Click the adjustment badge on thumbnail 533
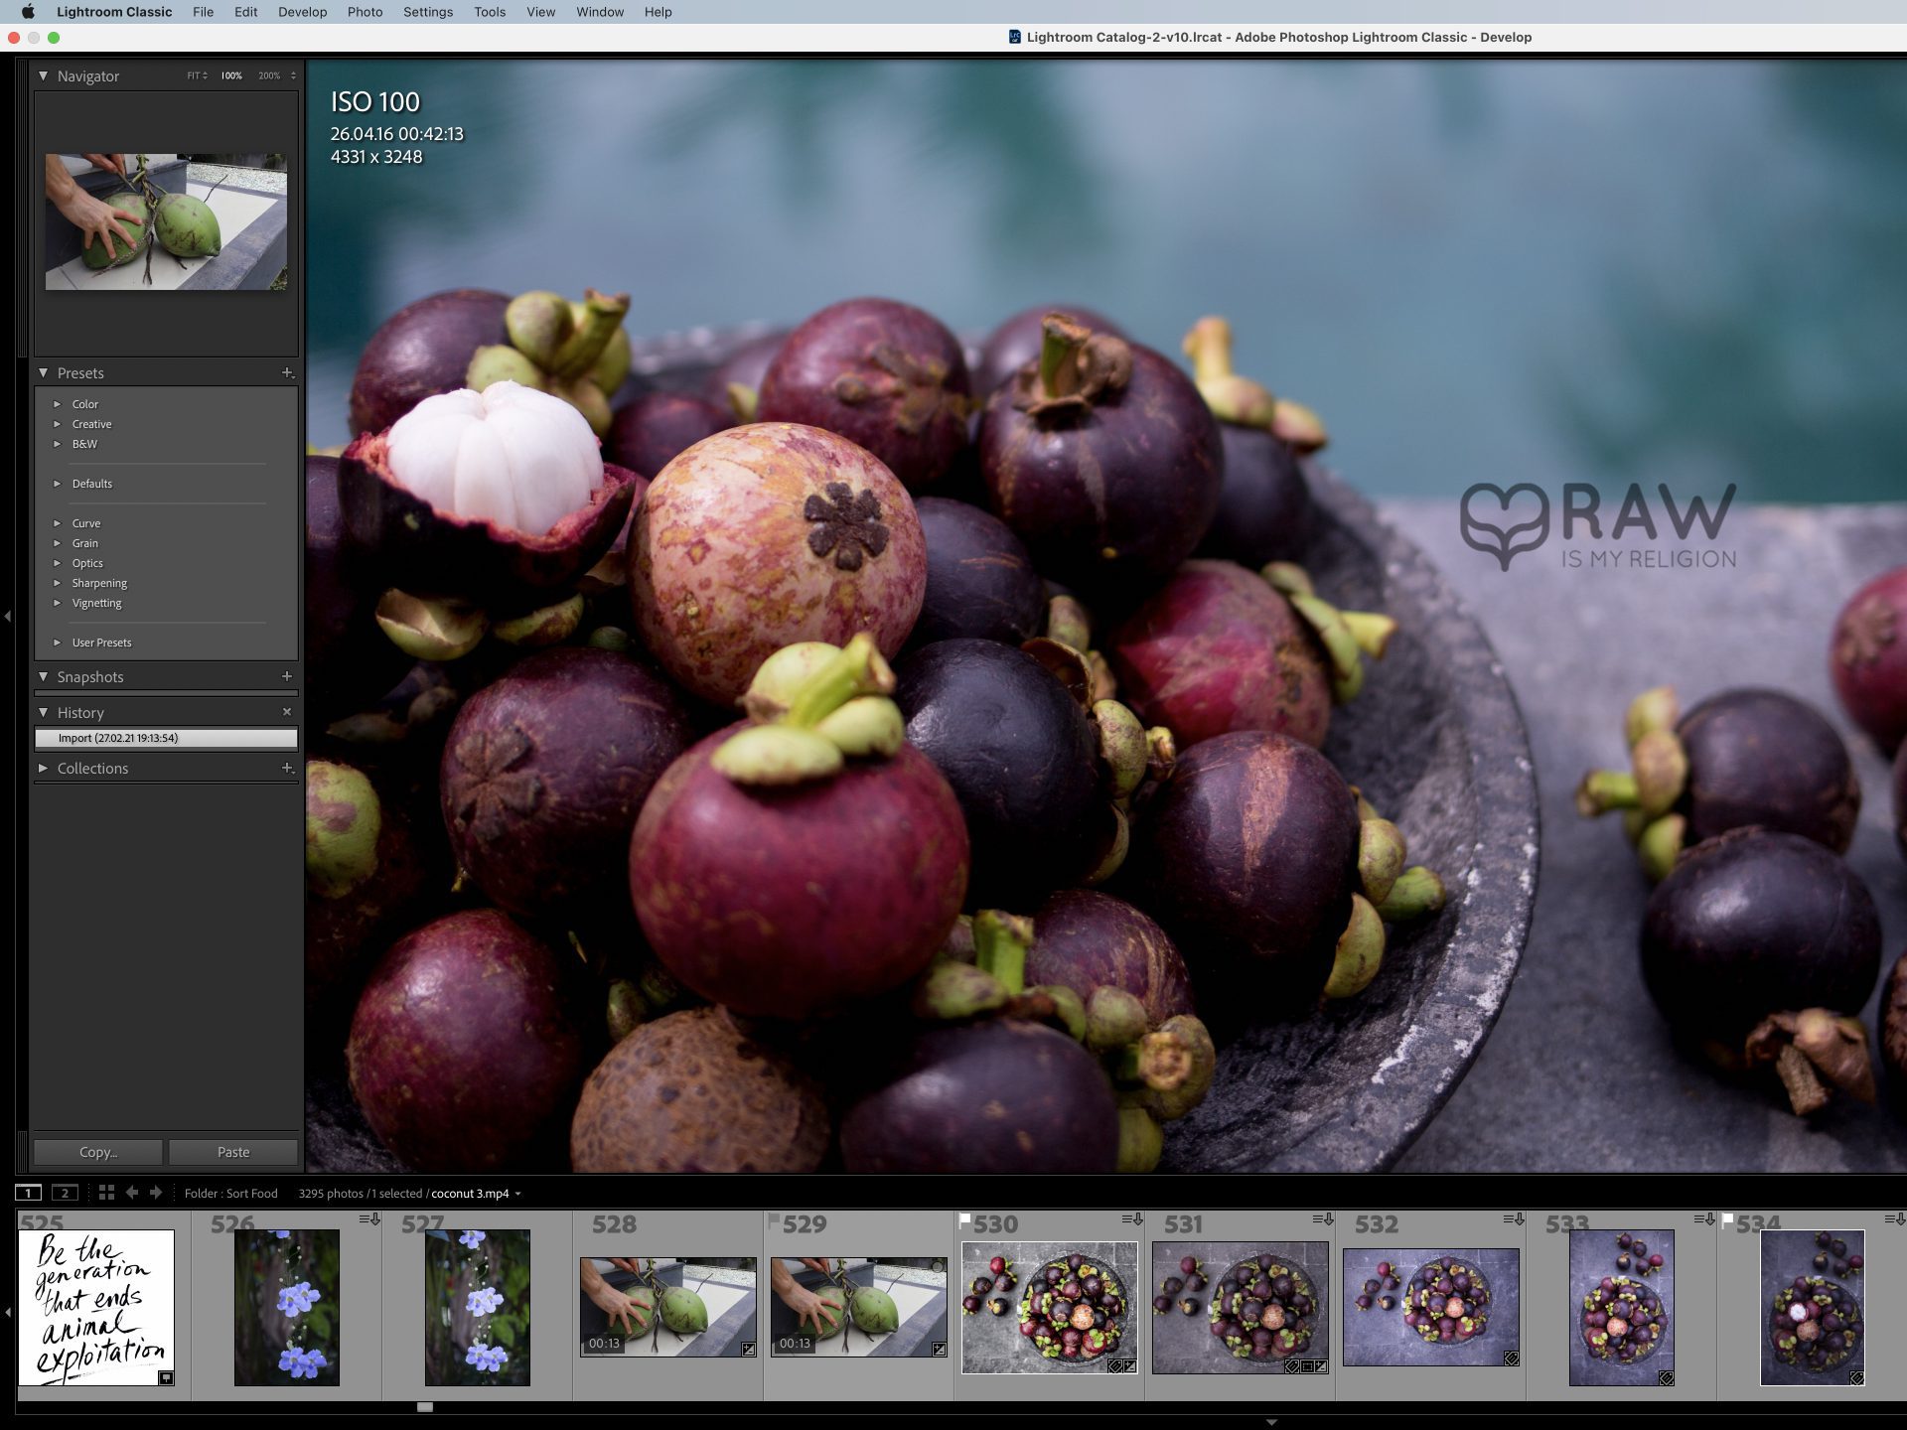 pyautogui.click(x=1667, y=1378)
